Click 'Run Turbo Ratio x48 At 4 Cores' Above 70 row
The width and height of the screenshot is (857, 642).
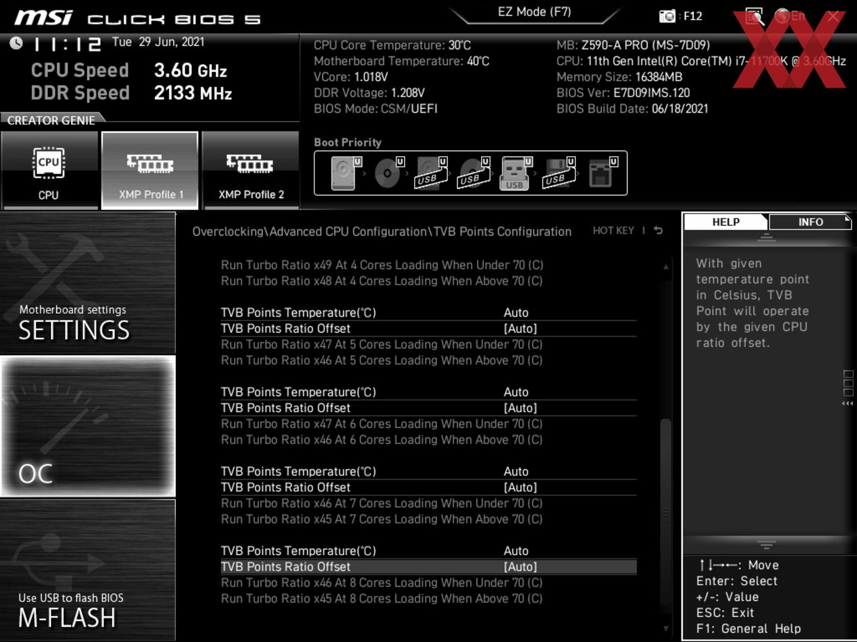point(382,281)
